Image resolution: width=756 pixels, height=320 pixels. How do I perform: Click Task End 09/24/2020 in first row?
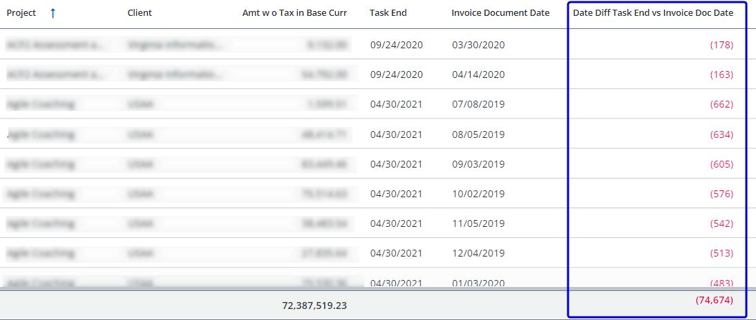coord(396,45)
